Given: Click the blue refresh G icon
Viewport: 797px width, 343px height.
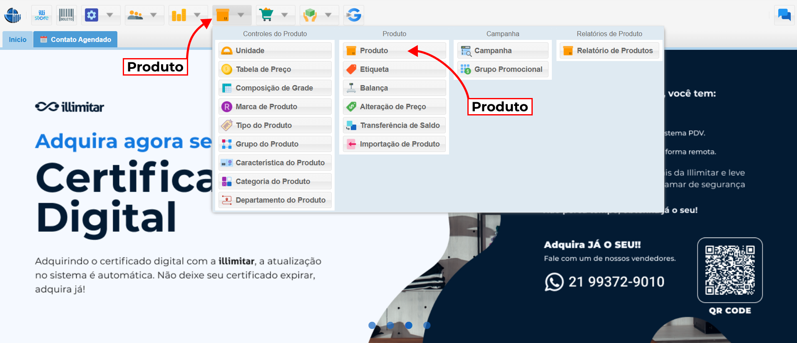Looking at the screenshot, I should coord(354,15).
